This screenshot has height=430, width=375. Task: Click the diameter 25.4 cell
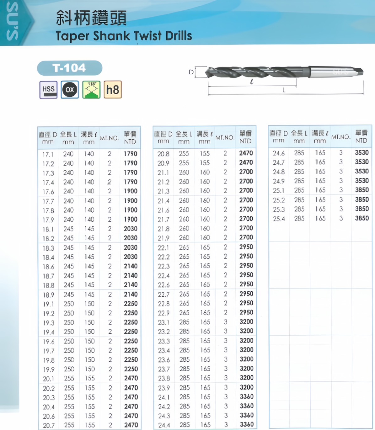pos(279,219)
